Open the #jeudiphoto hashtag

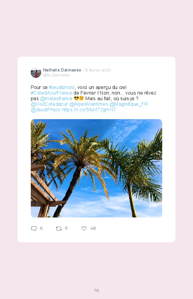click(62, 88)
